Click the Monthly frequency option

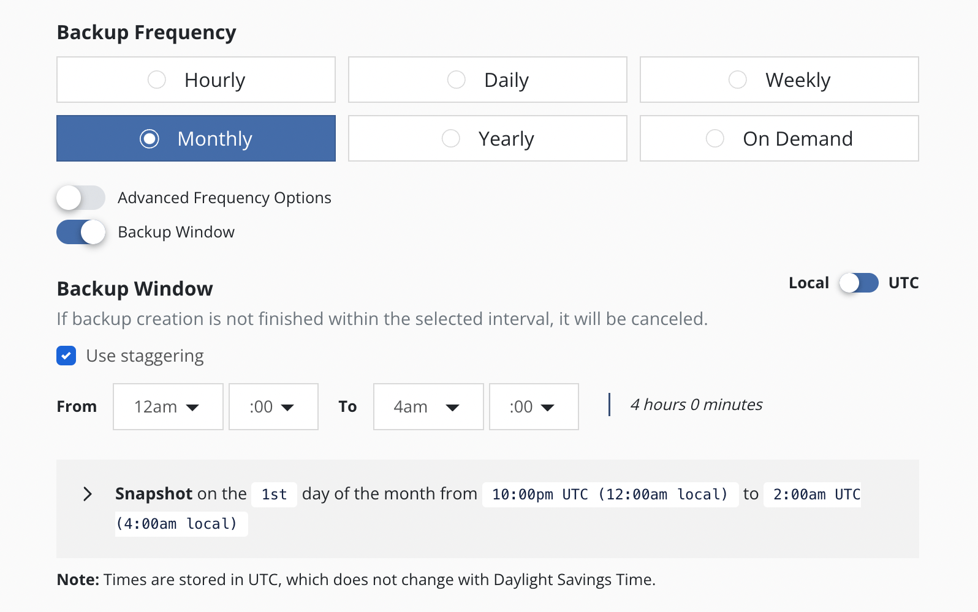point(196,139)
